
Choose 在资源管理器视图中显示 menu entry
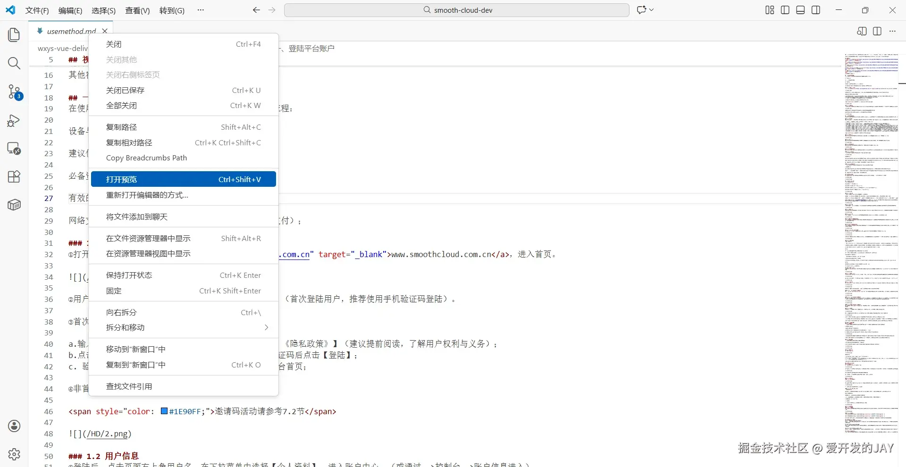tap(184, 254)
